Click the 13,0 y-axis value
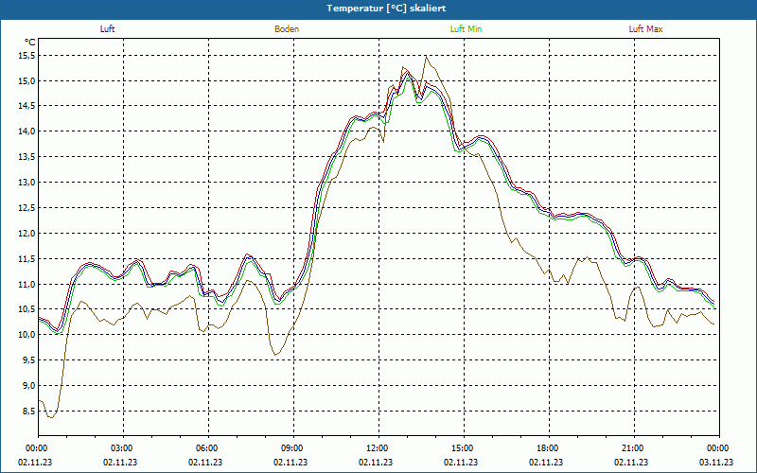This screenshot has width=757, height=473. coord(27,183)
